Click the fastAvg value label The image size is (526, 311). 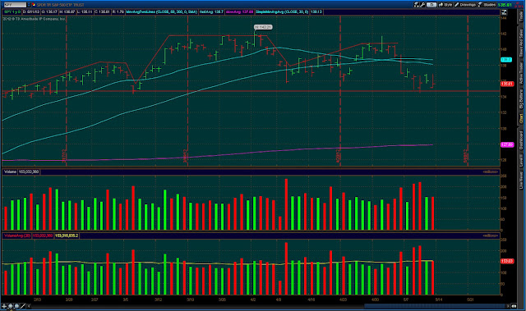(x=212, y=11)
